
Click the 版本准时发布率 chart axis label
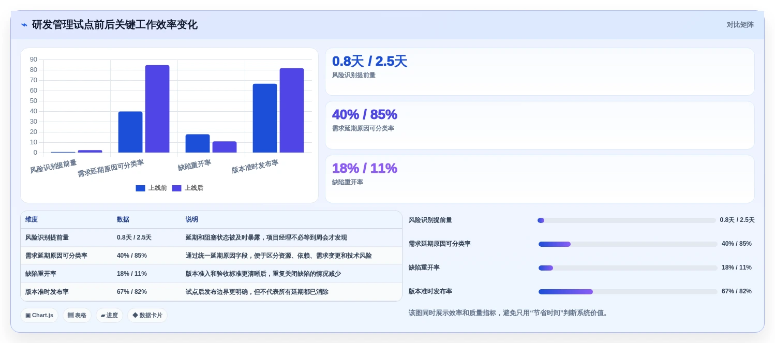255,167
